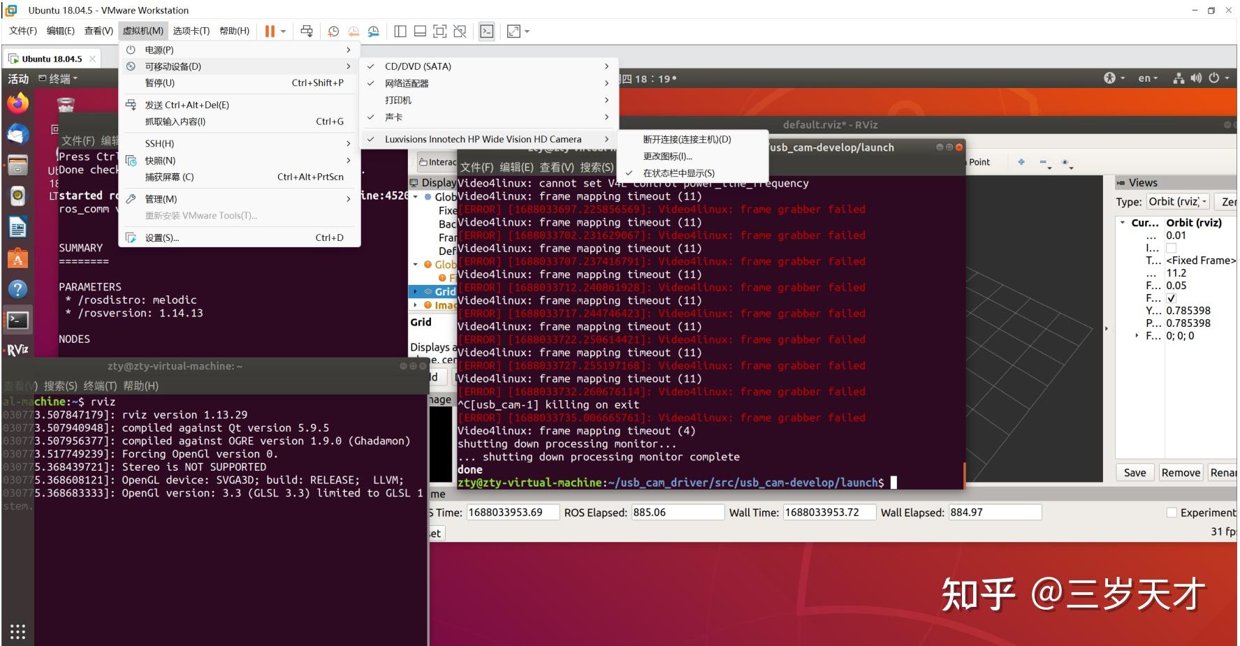Select 断开连接(连接主机) menu entry

click(x=687, y=140)
